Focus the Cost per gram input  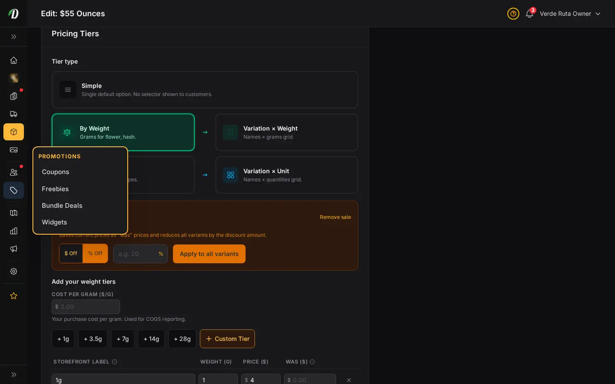(86, 307)
